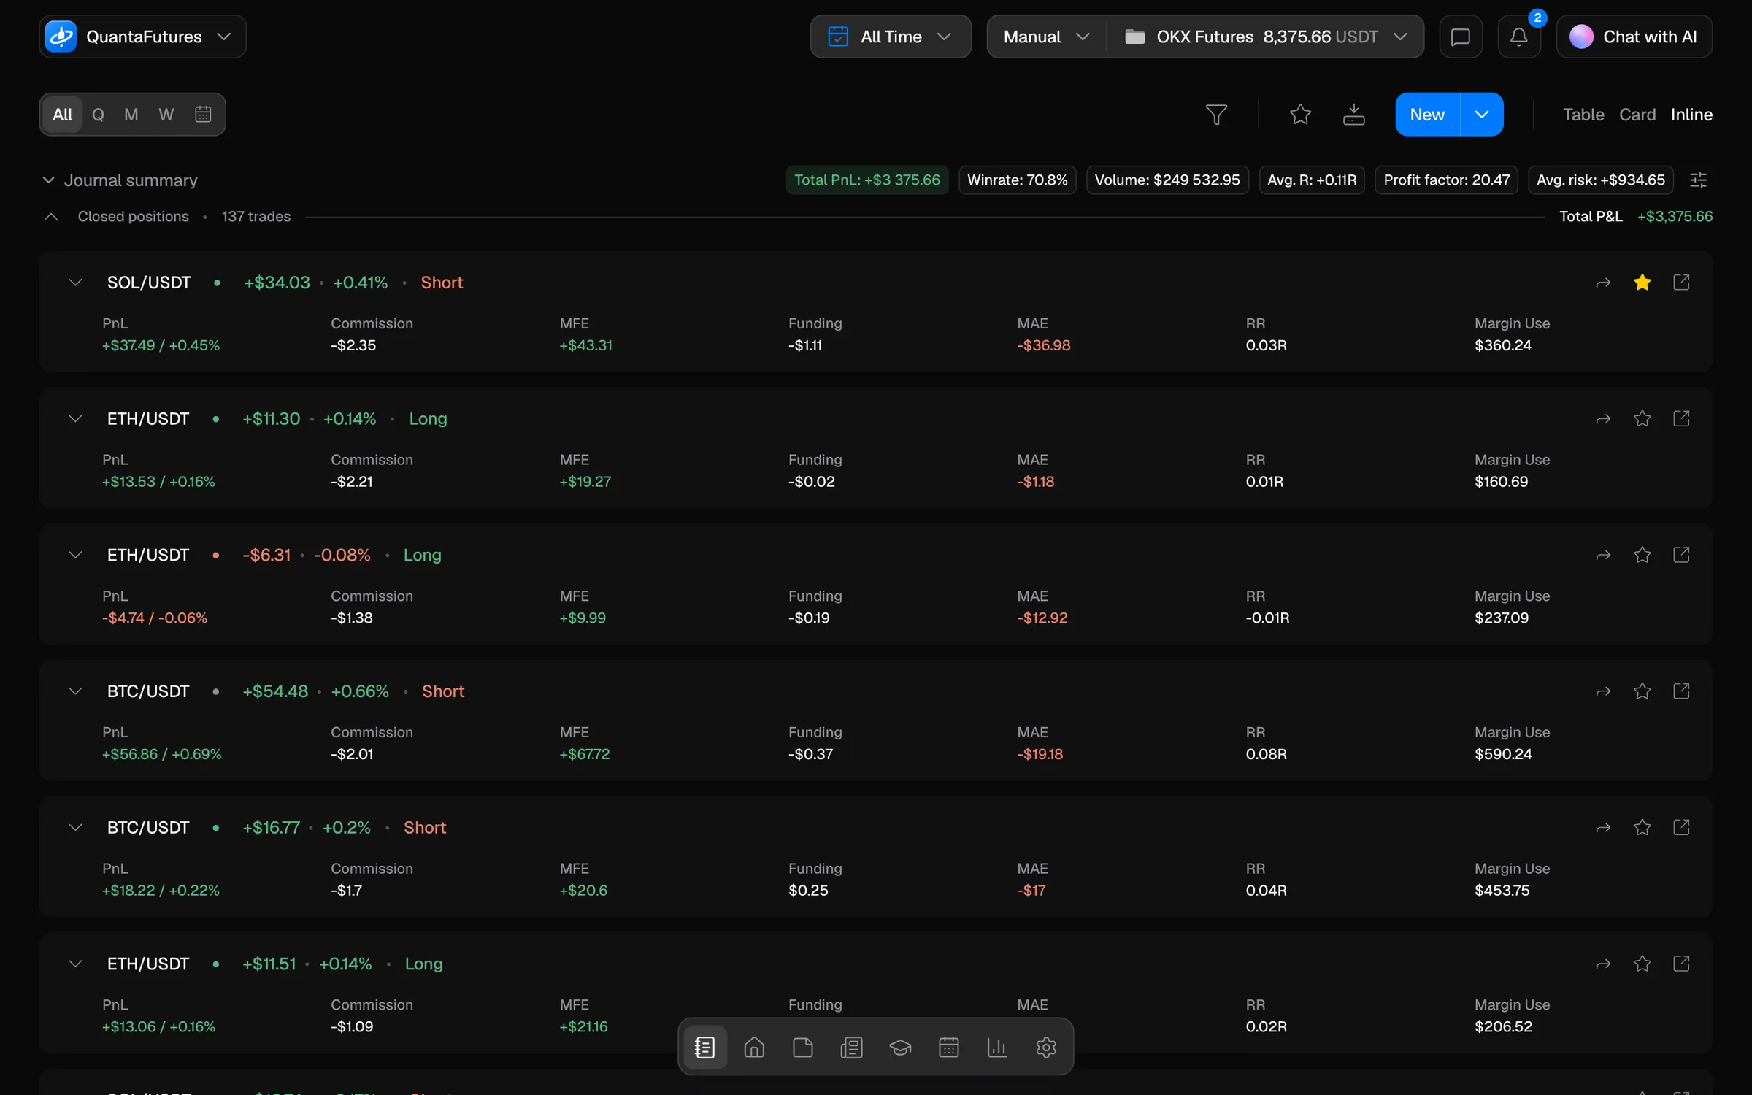This screenshot has width=1752, height=1095.
Task: Click custom date calendar icon next to W
Action: pos(203,114)
